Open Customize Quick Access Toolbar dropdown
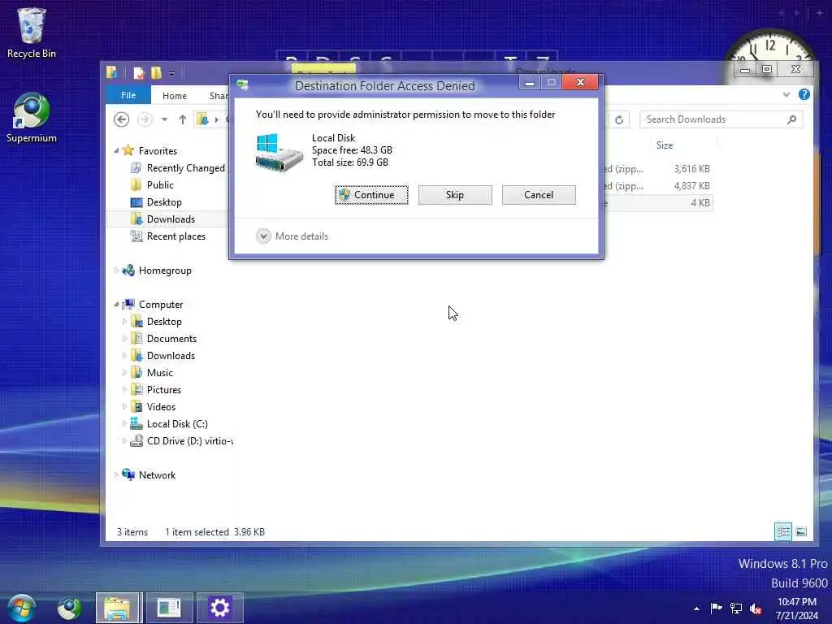The image size is (832, 624). point(172,74)
